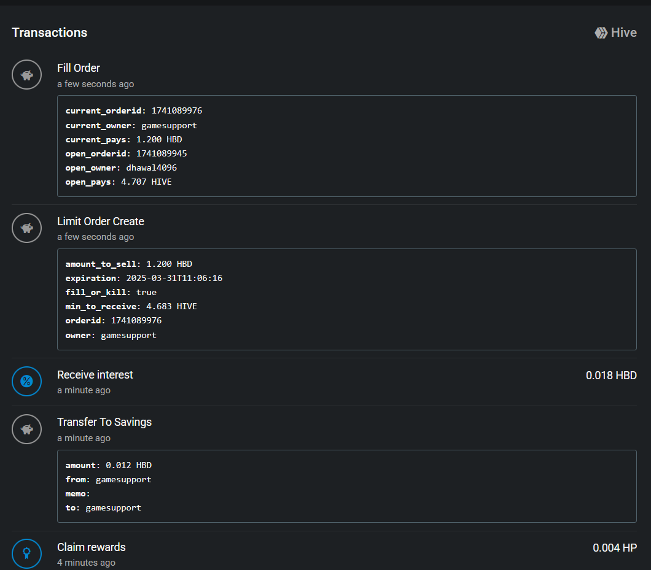Image resolution: width=651 pixels, height=570 pixels.
Task: Click the open_pays 4.707 HIVE value
Action: point(146,182)
